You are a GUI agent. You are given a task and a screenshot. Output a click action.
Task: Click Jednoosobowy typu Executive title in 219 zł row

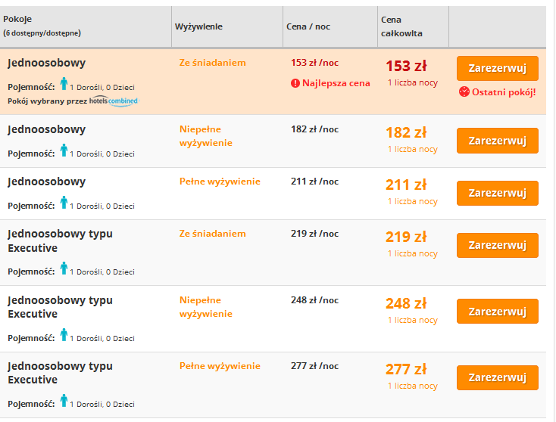tap(60, 240)
